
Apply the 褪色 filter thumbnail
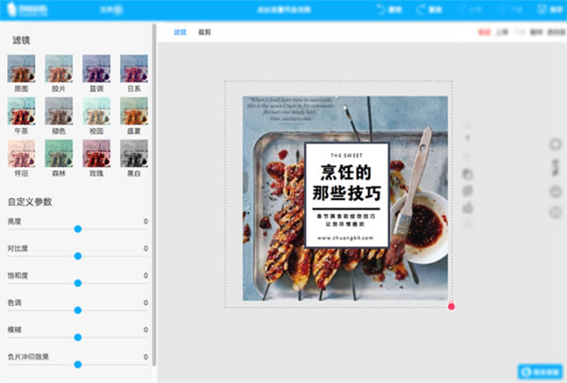(x=59, y=110)
